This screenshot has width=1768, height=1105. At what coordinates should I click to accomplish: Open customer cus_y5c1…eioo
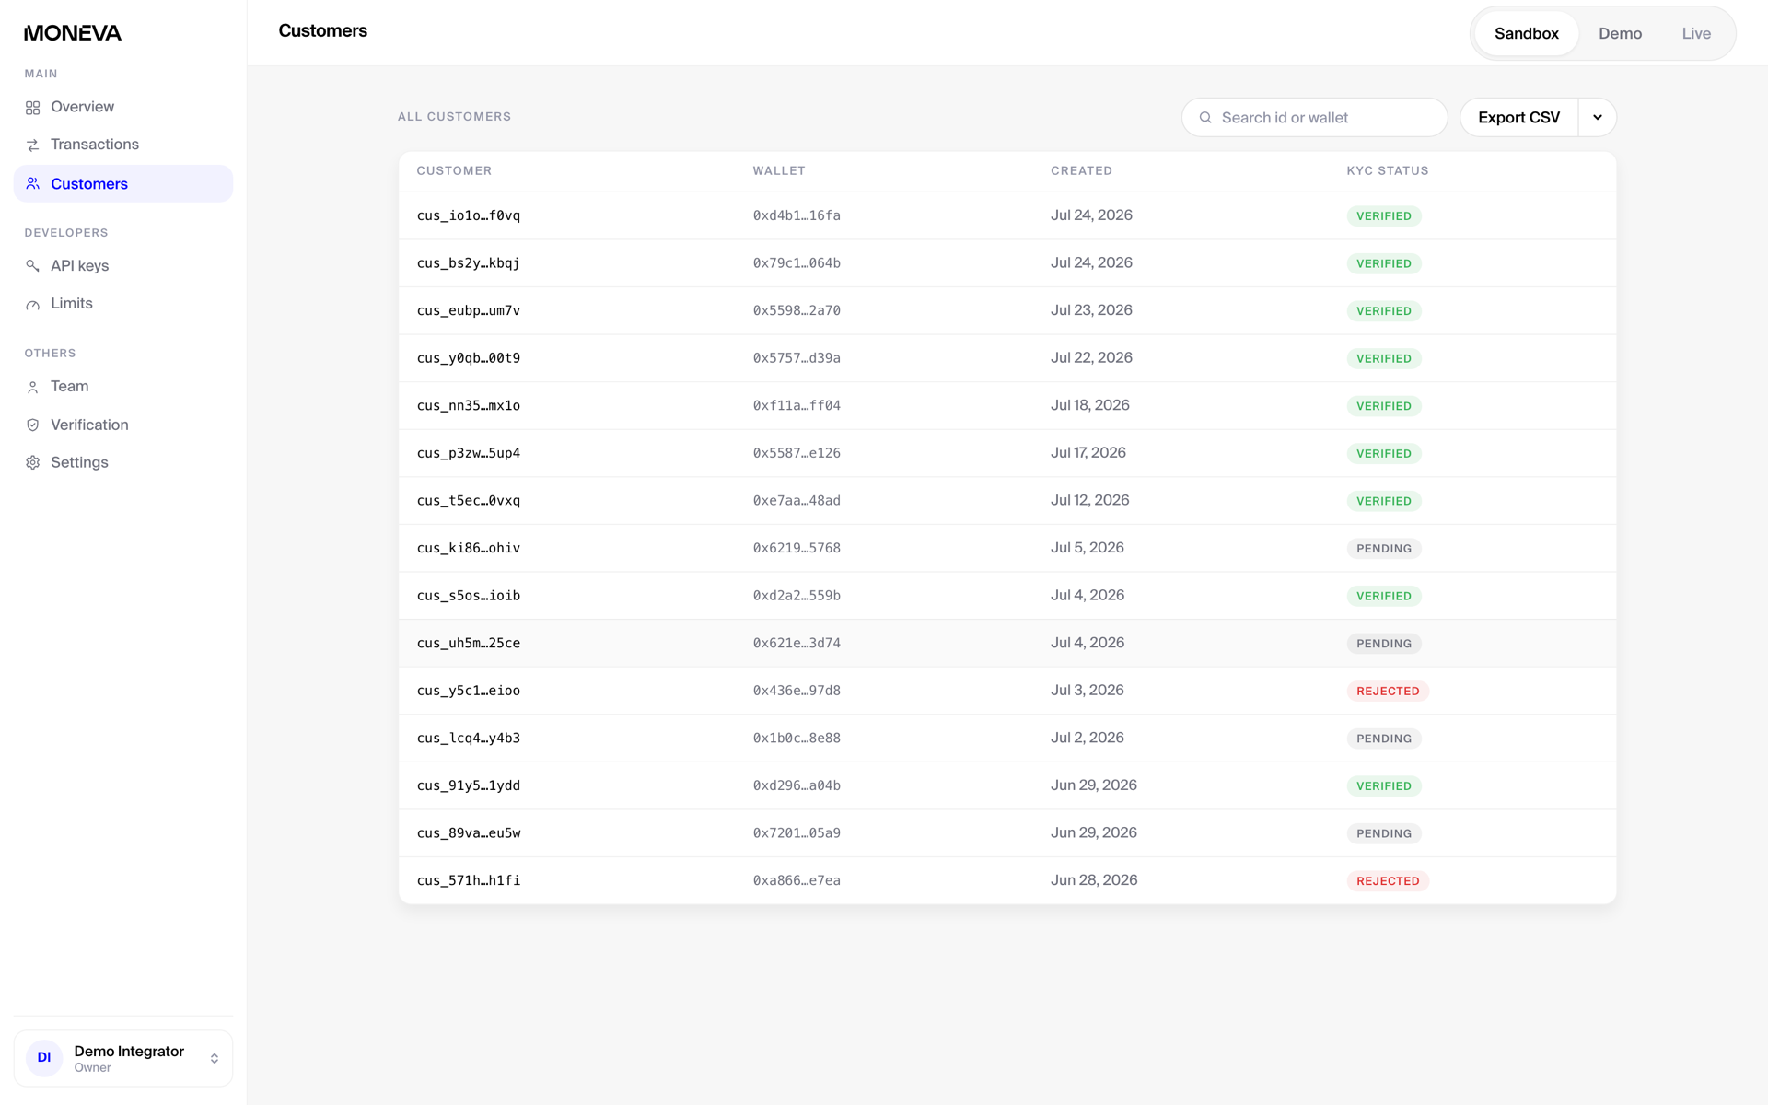[1007, 691]
